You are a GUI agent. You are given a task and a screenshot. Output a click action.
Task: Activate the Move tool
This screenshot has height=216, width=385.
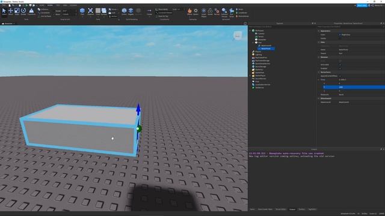(11, 11)
